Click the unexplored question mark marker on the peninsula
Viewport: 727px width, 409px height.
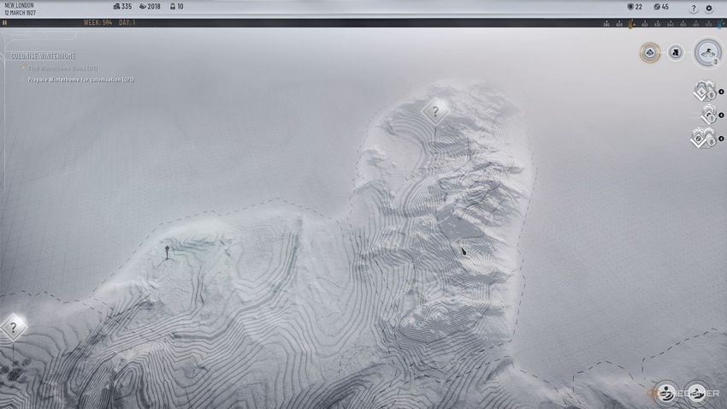[x=435, y=111]
